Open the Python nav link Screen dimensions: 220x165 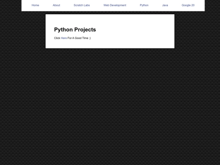144,5
